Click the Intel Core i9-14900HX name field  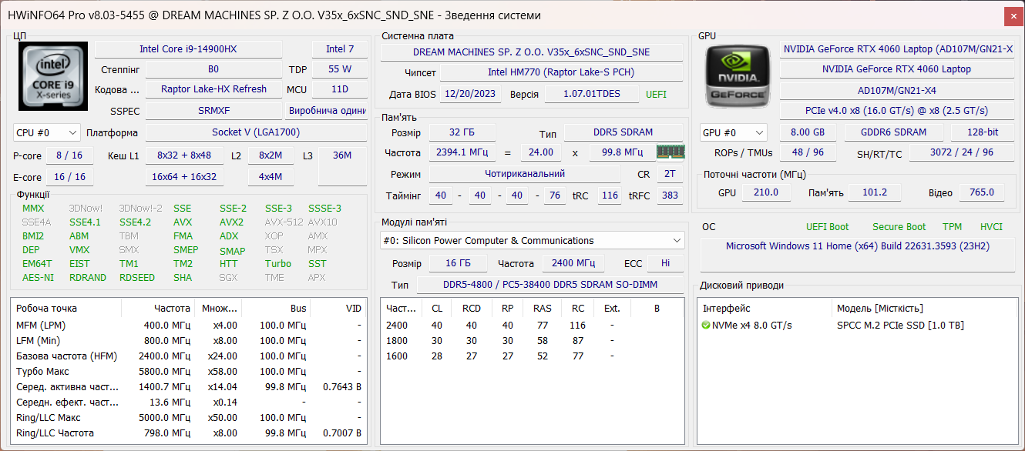tap(188, 49)
